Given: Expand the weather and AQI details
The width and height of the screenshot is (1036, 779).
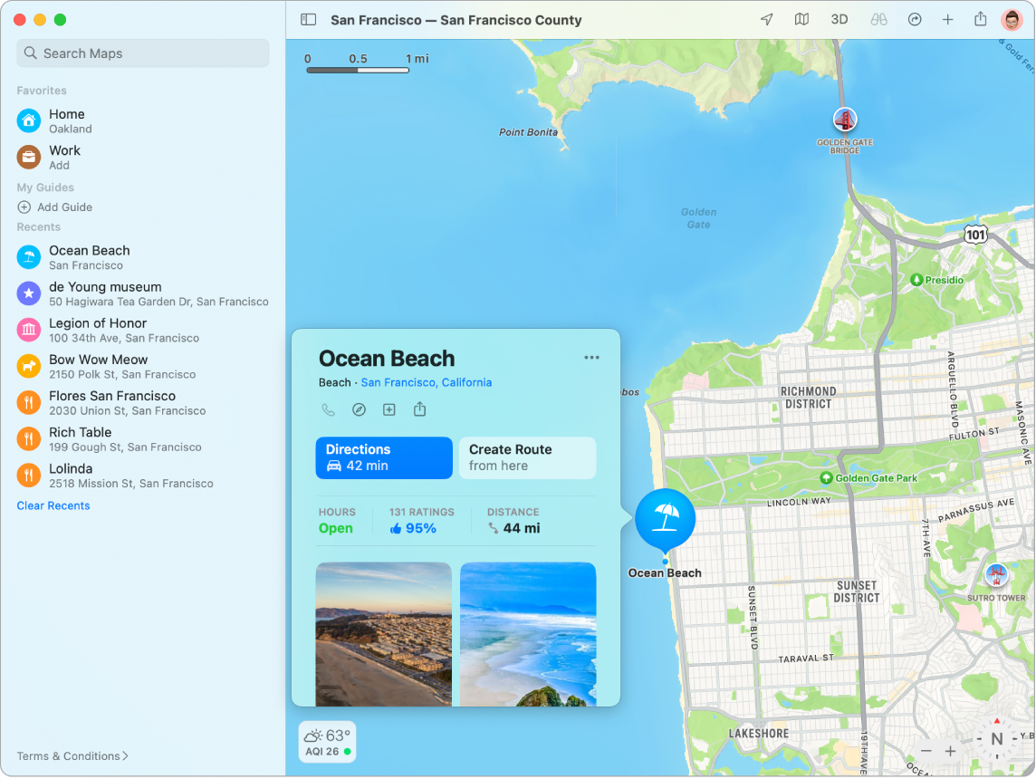Looking at the screenshot, I should (x=327, y=741).
